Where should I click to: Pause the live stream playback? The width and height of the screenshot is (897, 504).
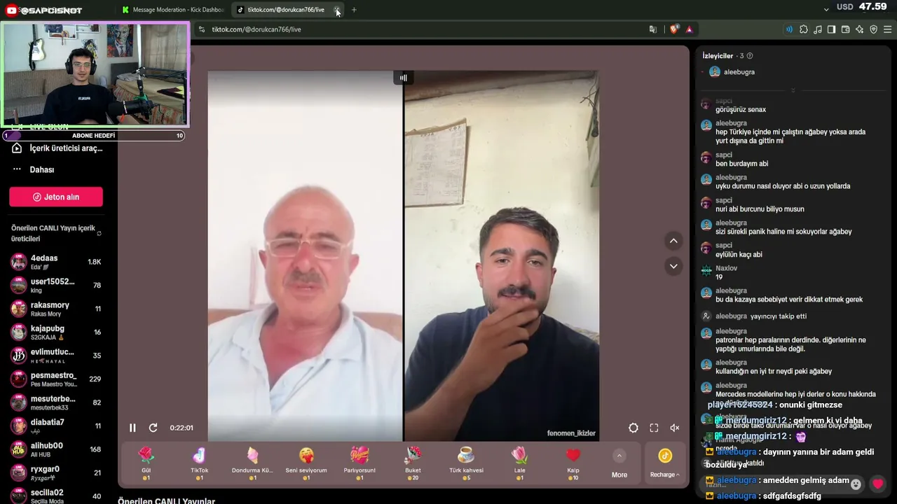132,428
